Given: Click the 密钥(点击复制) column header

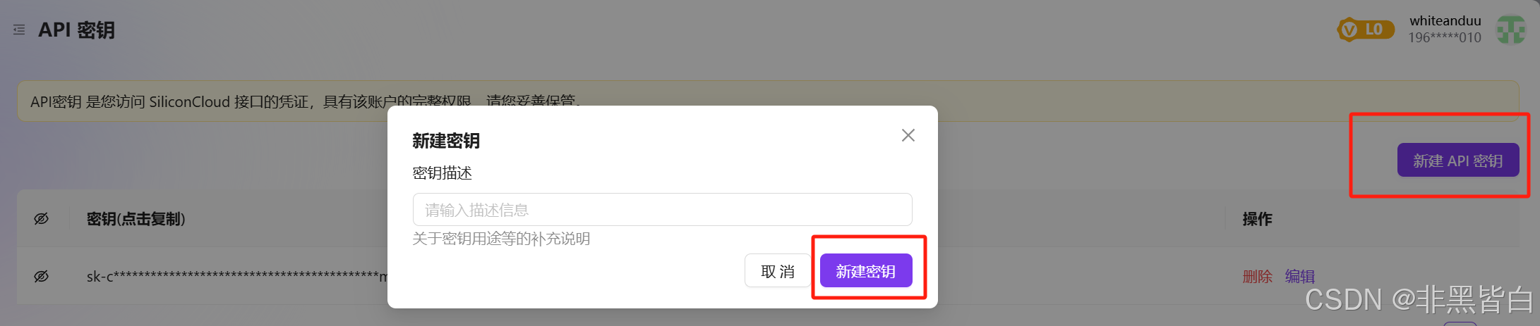Looking at the screenshot, I should (x=136, y=219).
